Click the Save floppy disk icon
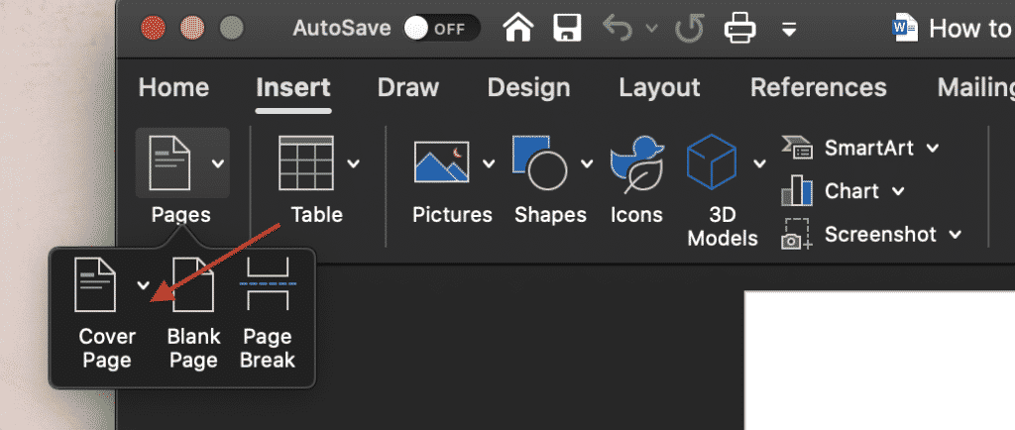The height and width of the screenshot is (430, 1015). [567, 28]
